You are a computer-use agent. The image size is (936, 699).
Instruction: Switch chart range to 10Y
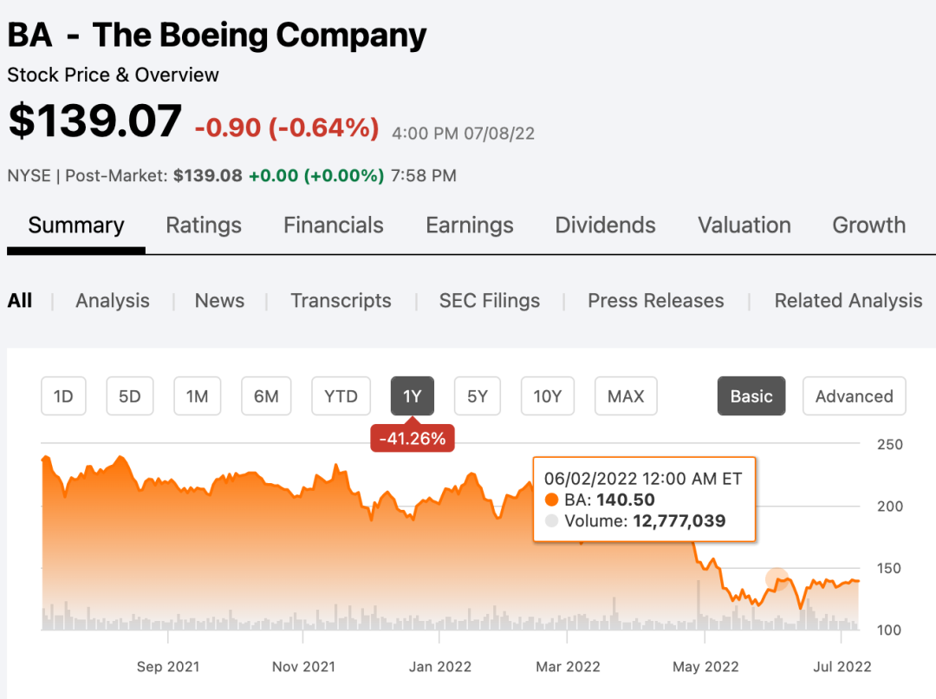click(x=548, y=396)
